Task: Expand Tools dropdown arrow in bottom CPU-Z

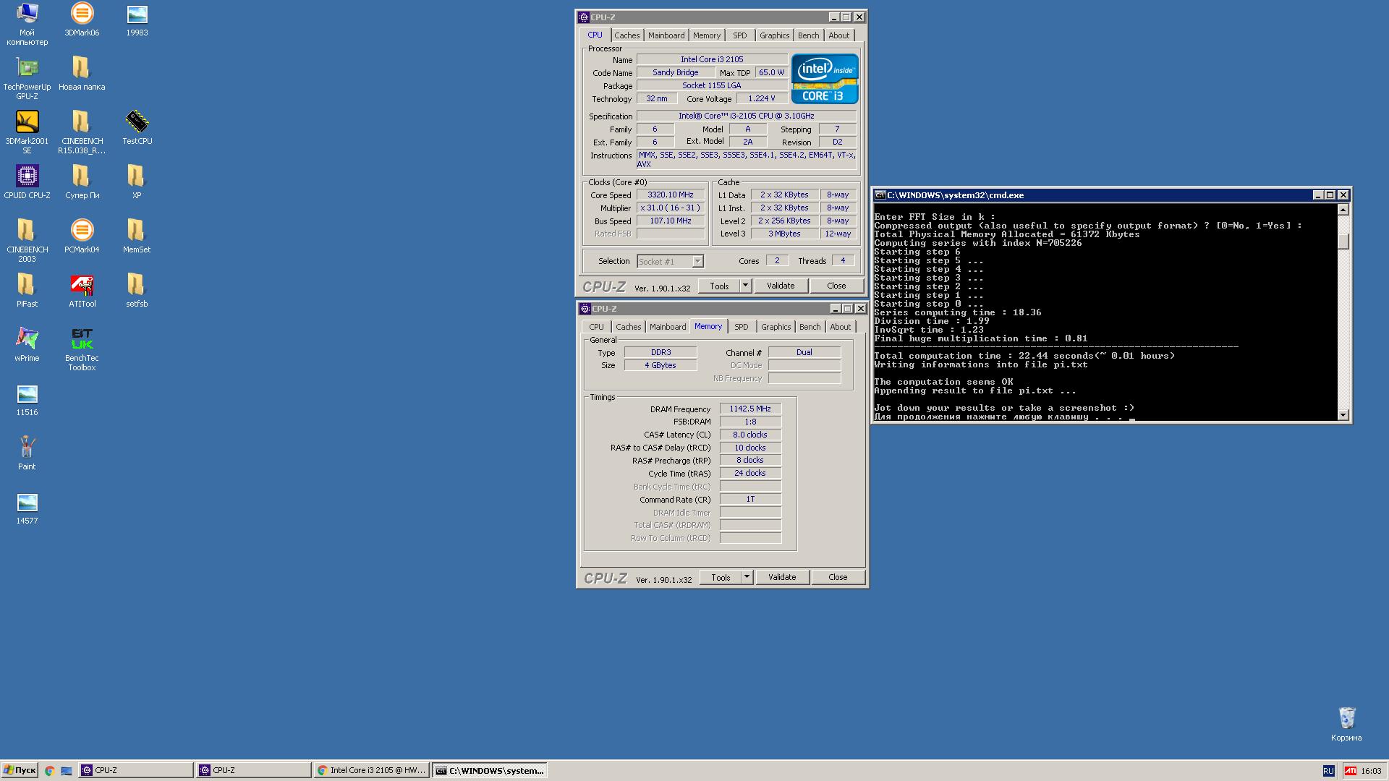Action: (747, 577)
